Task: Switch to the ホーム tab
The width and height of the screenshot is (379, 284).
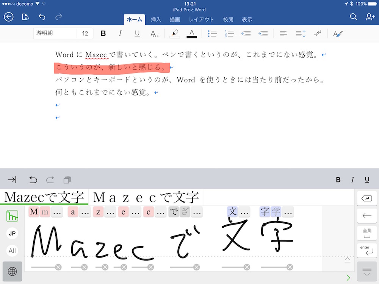Action: tap(135, 20)
